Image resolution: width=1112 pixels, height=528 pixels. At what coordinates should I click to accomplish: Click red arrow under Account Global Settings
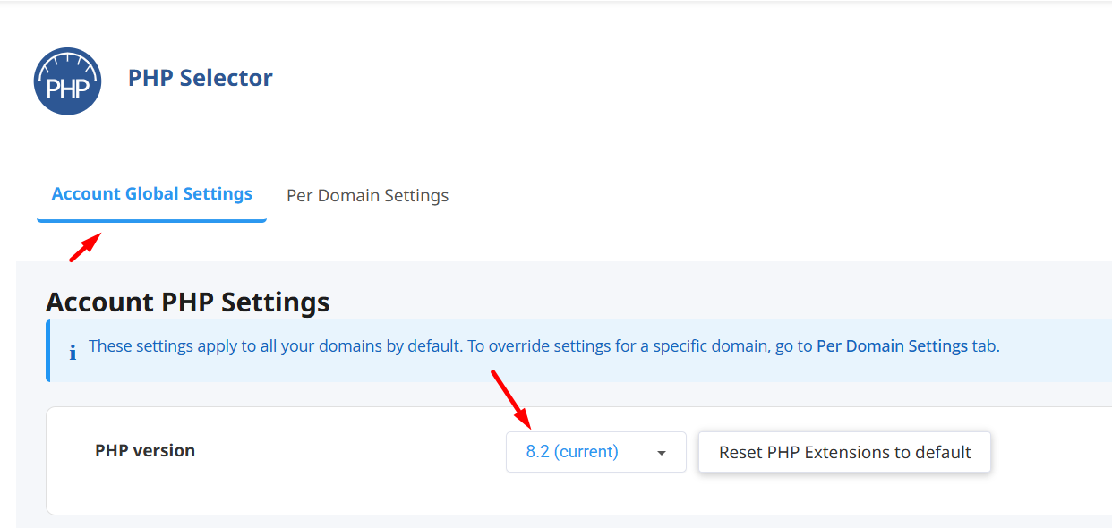[86, 247]
